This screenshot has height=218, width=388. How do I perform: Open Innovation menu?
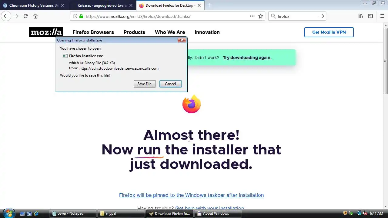[207, 32]
